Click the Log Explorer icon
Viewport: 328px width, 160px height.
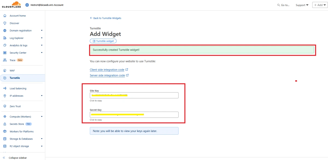coord(5,38)
